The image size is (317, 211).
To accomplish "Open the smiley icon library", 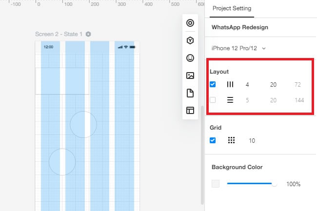I will [x=190, y=58].
